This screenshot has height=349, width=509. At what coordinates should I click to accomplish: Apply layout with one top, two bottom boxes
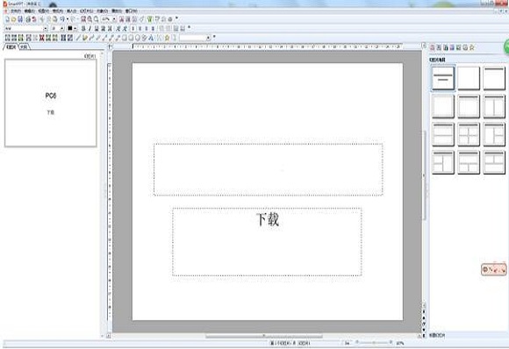(469, 162)
